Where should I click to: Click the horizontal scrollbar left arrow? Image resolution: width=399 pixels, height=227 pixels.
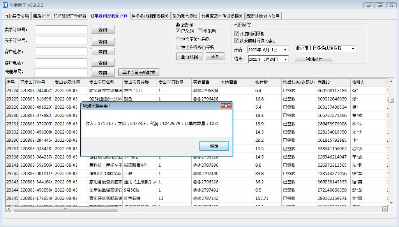tap(9, 209)
